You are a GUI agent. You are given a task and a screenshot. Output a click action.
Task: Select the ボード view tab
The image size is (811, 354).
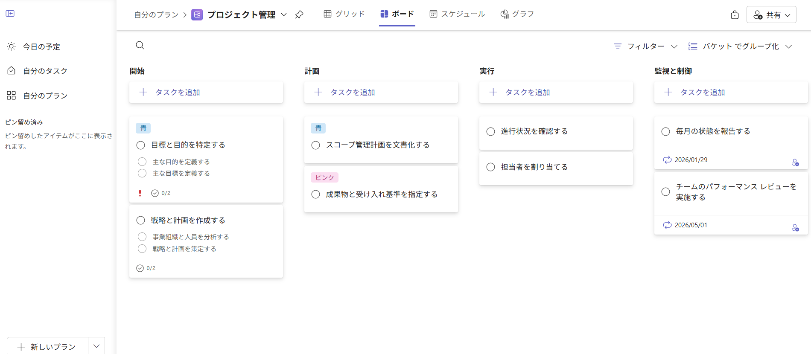coord(397,14)
